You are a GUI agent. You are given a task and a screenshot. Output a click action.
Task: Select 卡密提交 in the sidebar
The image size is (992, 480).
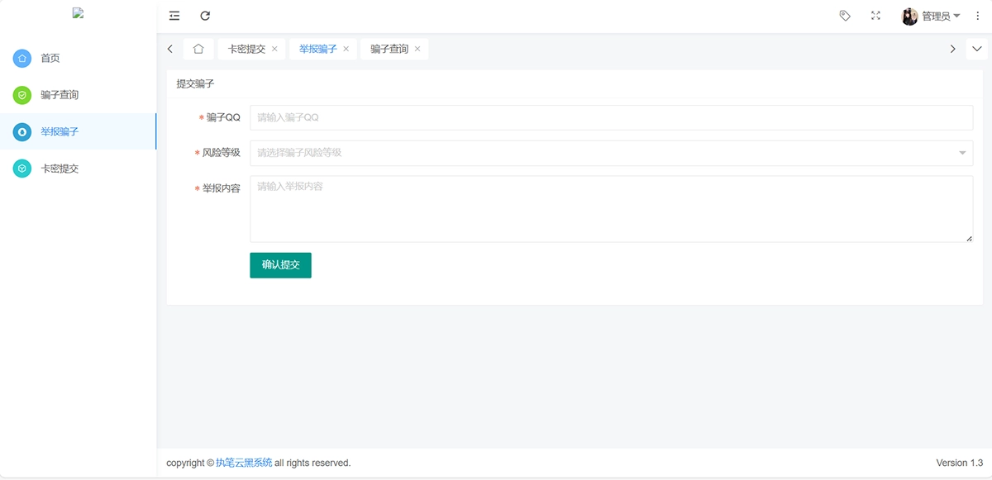[60, 169]
